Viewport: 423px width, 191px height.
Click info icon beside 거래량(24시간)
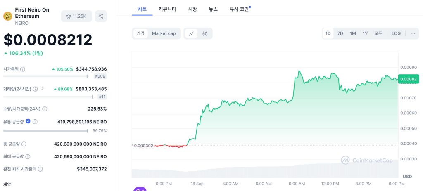tap(35, 89)
